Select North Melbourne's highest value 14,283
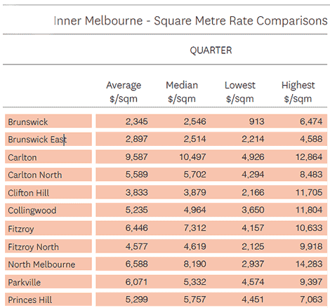The image size is (330, 308). point(309,264)
